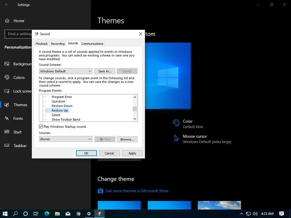Viewport: 291px width, 218px height.
Task: Uncheck Play Windows Startup sound
Action: [x=41, y=126]
